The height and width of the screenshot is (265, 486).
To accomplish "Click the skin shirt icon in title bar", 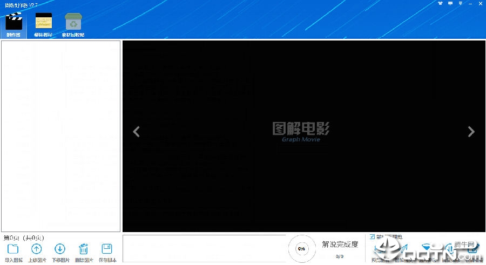I will pos(441,3).
